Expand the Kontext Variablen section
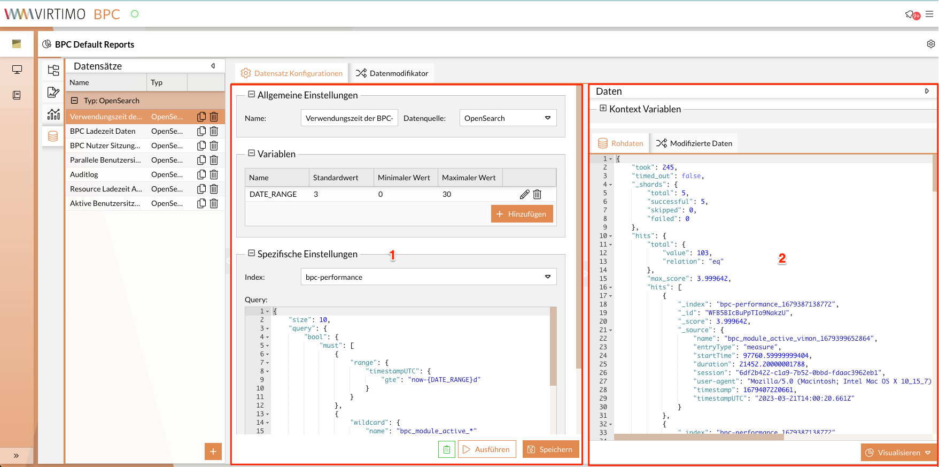The height and width of the screenshot is (467, 939). [x=603, y=109]
